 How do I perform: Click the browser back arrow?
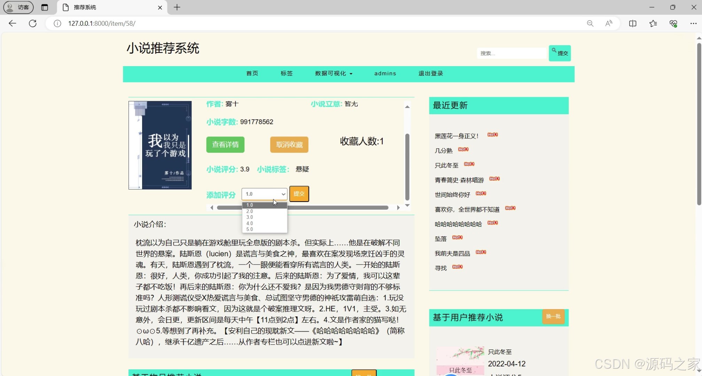[x=12, y=23]
